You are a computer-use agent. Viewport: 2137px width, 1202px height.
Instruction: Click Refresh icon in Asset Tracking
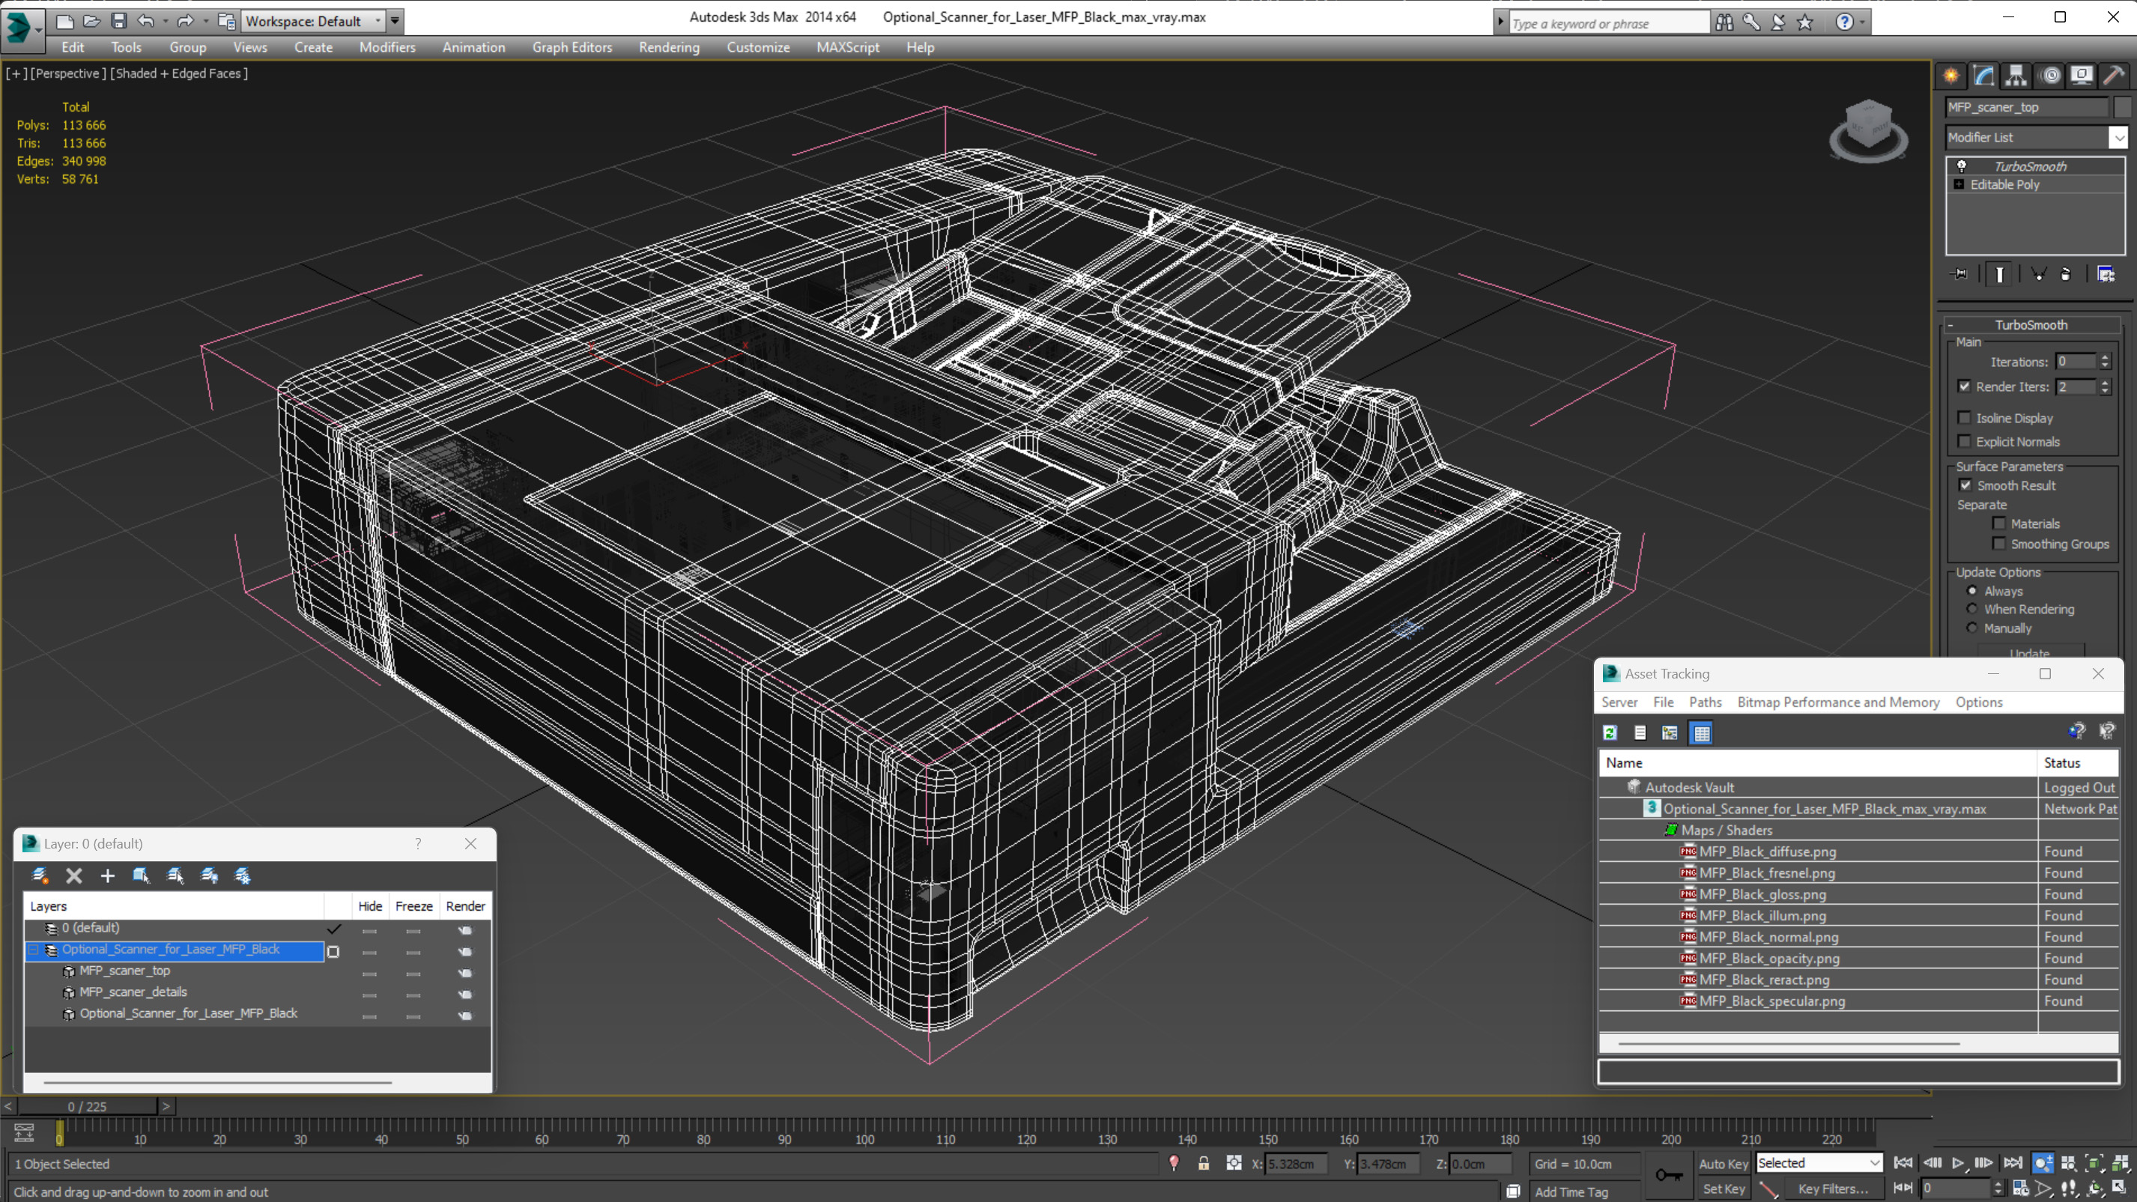pyautogui.click(x=1610, y=732)
